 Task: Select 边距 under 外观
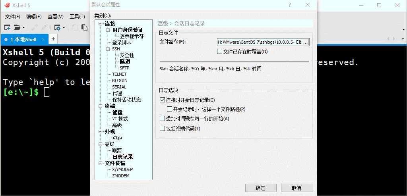(x=117, y=138)
